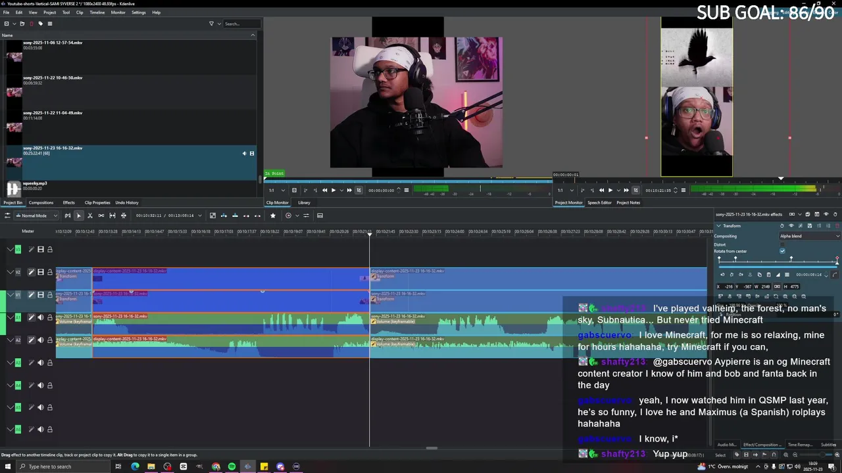Open project monitor 1:1 zoom dropdown

point(565,191)
